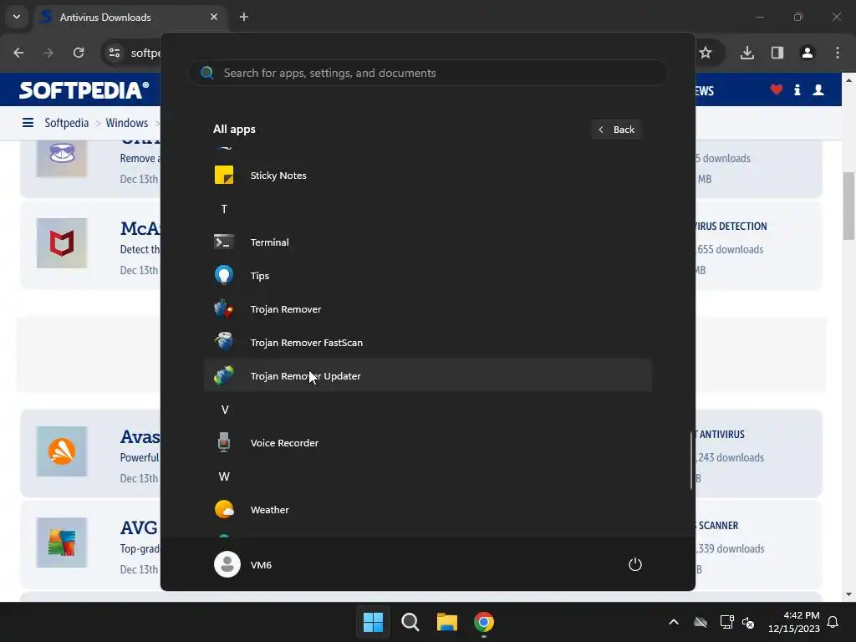Click the Softpedia page vertical scrollbar

point(848,206)
